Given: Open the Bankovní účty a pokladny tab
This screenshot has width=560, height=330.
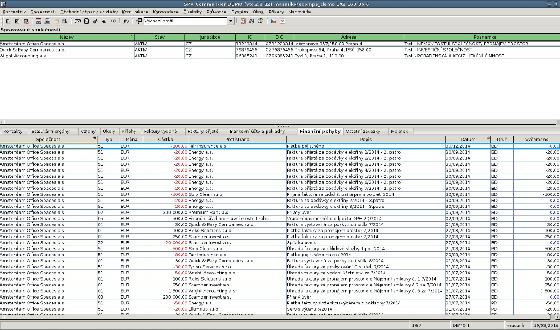Looking at the screenshot, I should coord(257,131).
